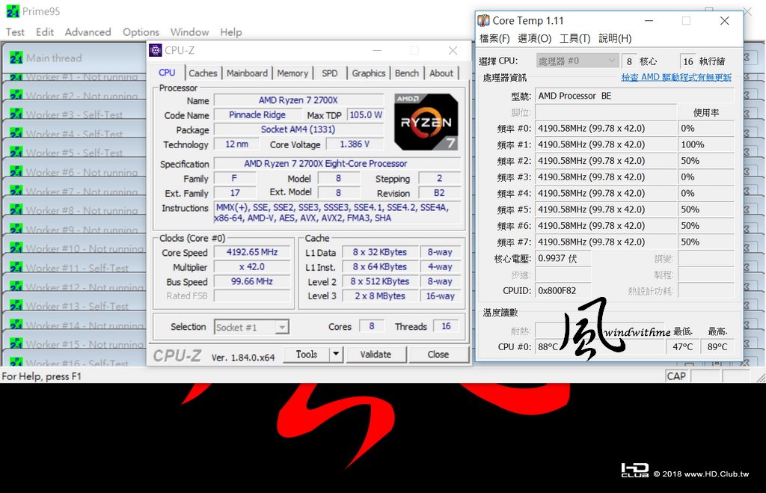Select the Main thread window icon in Prime95
766x493 pixels.
coord(16,58)
